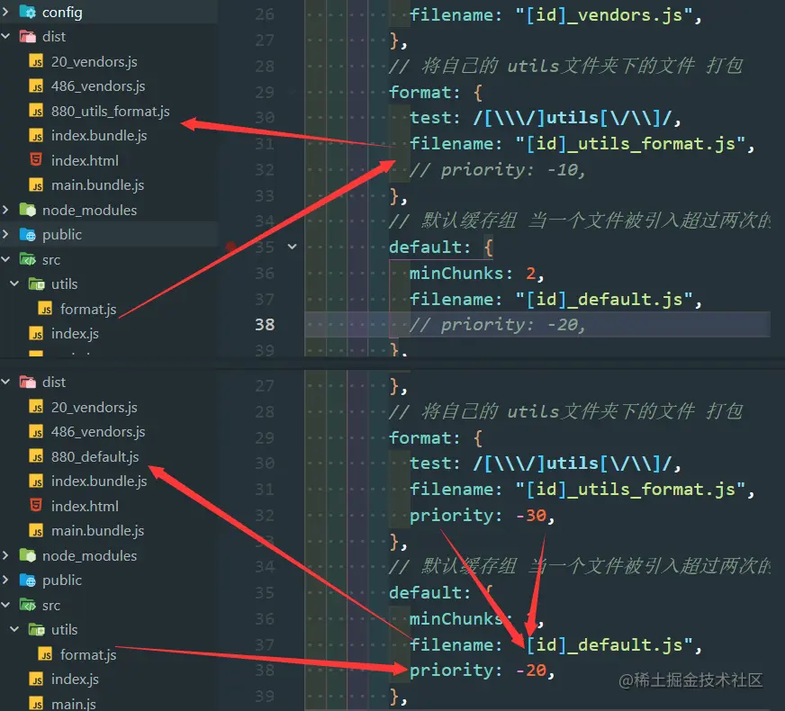
Task: Click the utils test regex in the lower editor
Action: [x=573, y=463]
